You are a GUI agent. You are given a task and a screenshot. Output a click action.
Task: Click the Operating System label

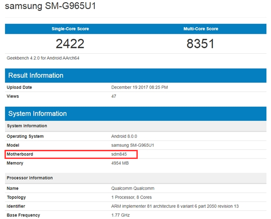pyautogui.click(x=25, y=136)
